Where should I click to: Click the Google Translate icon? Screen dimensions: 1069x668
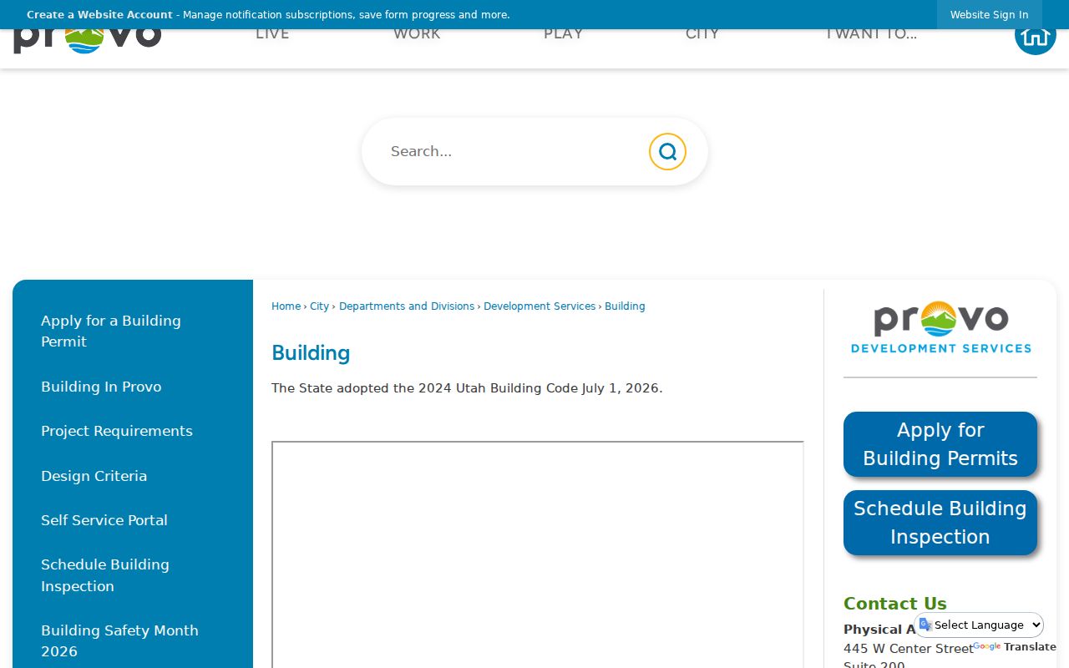pyautogui.click(x=925, y=625)
